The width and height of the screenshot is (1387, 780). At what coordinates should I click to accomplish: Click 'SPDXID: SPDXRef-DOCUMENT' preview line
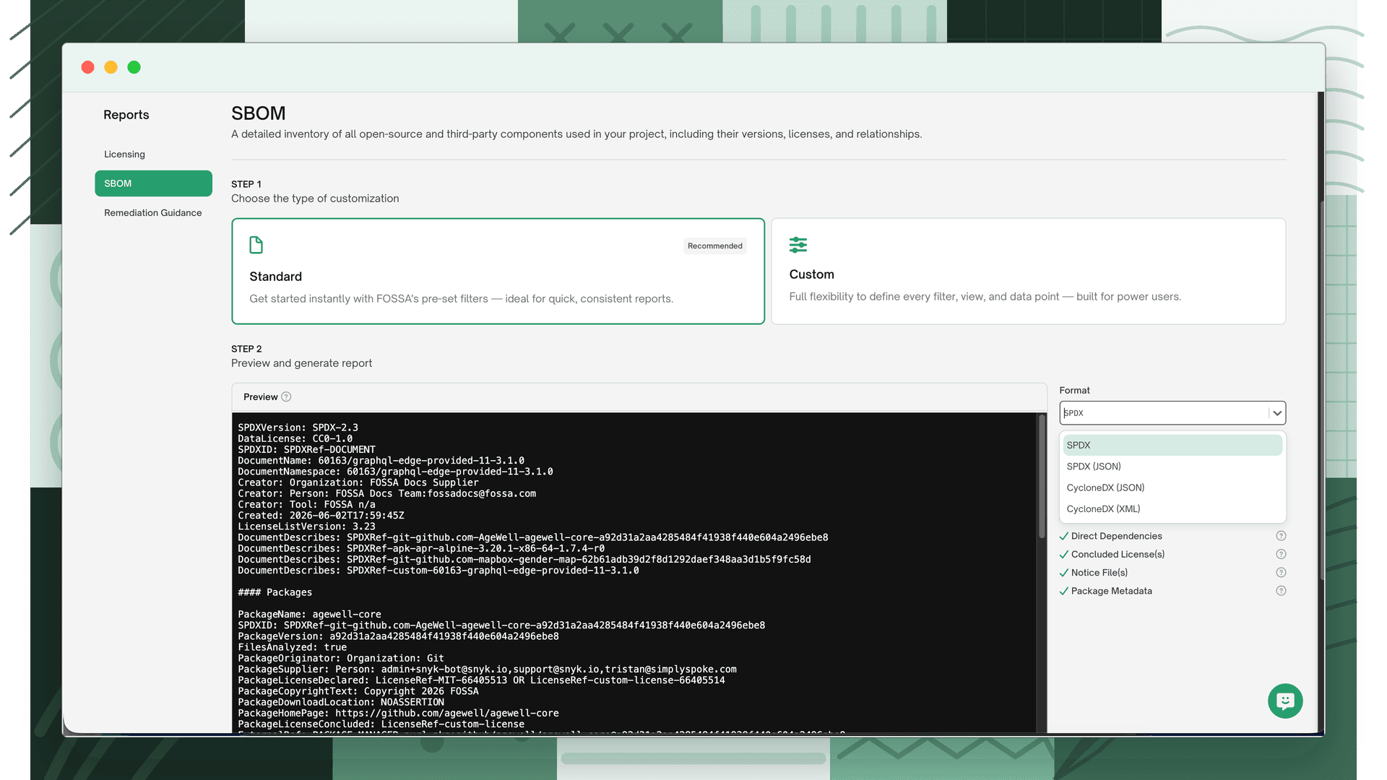[x=306, y=449]
